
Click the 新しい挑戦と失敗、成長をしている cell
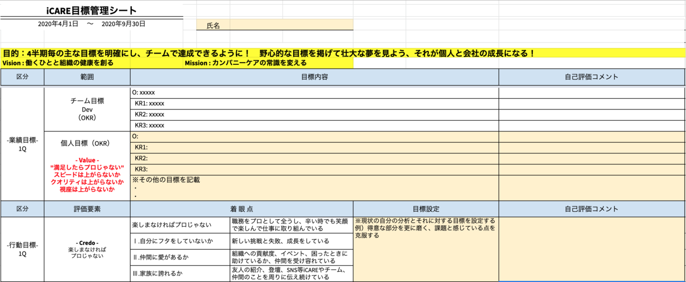[x=292, y=241]
